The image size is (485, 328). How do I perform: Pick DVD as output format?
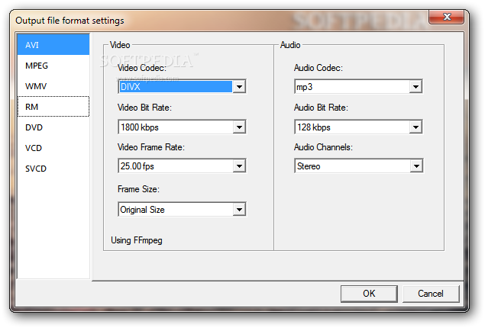(53, 127)
